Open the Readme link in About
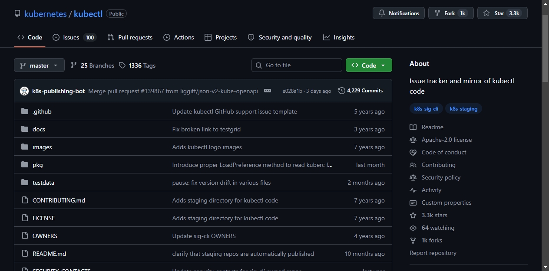The image size is (549, 271). pyautogui.click(x=427, y=127)
